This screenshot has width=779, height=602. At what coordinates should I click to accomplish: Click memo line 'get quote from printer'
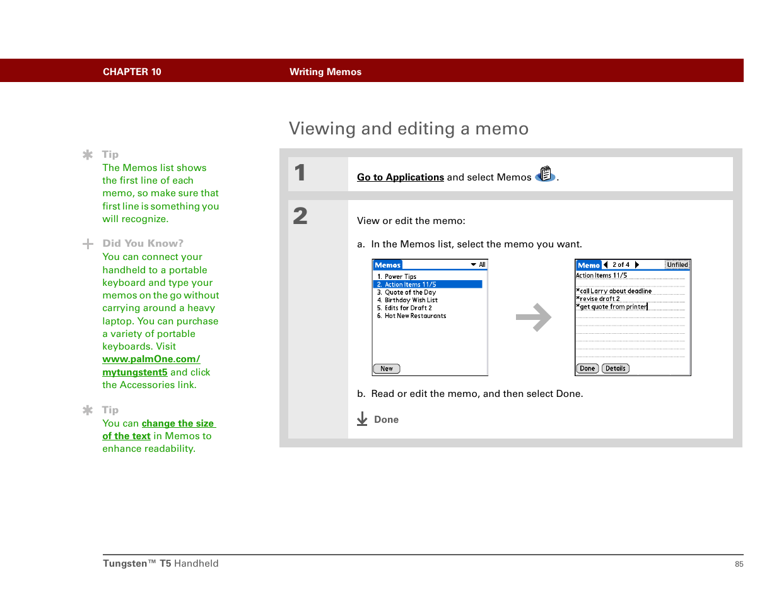612,307
